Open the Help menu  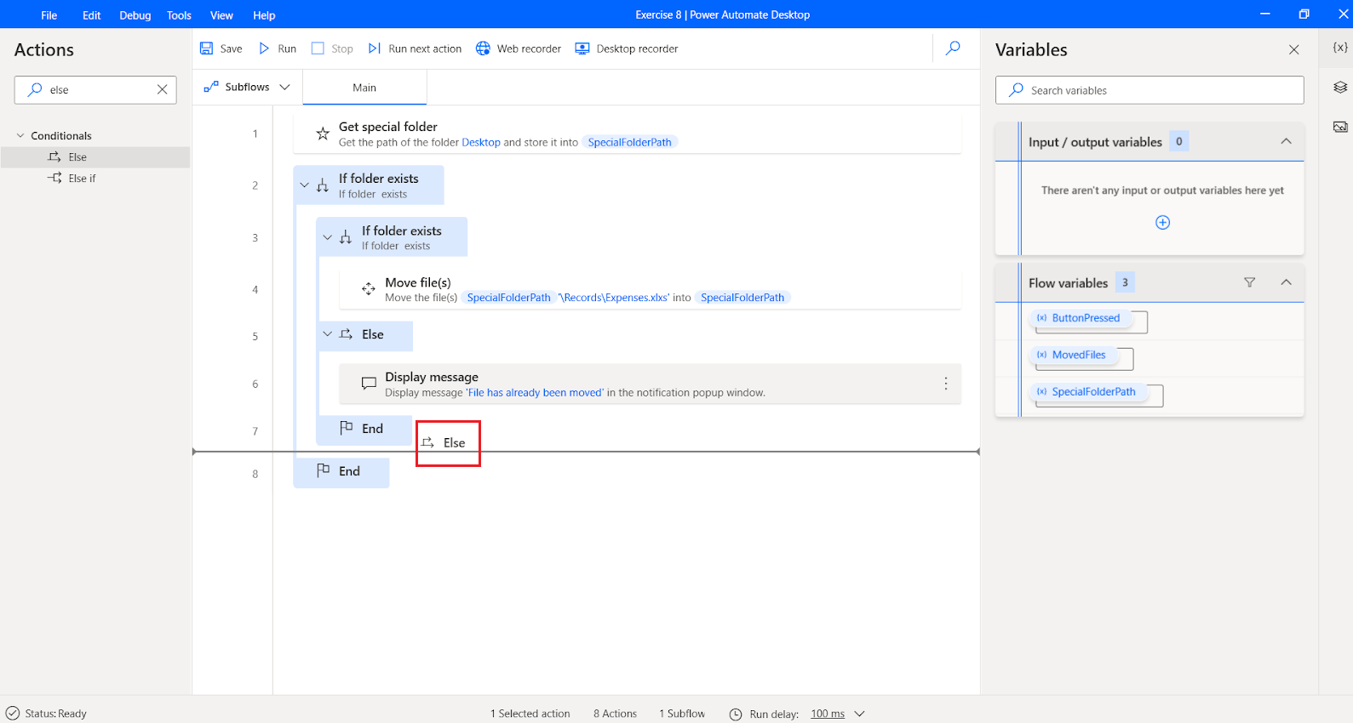(x=264, y=14)
